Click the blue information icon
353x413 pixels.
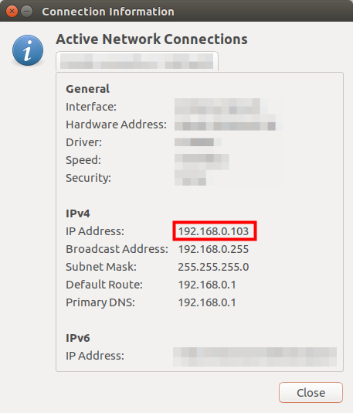(28, 50)
